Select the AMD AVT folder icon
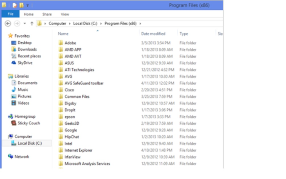 pyautogui.click(x=61, y=56)
